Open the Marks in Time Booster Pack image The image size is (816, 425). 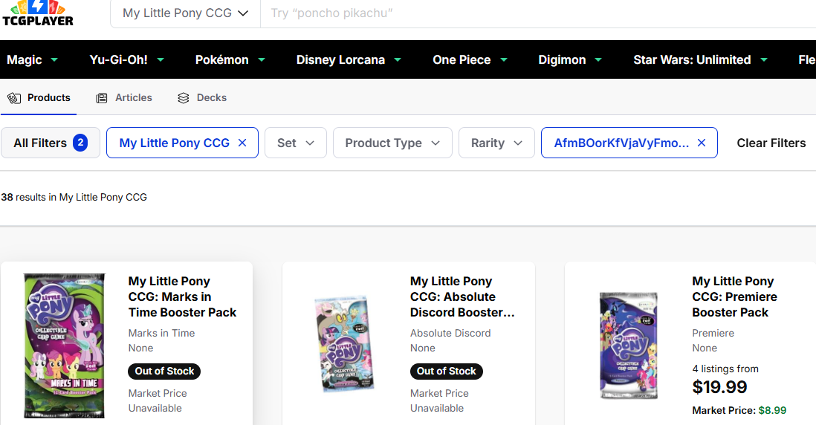(x=65, y=345)
